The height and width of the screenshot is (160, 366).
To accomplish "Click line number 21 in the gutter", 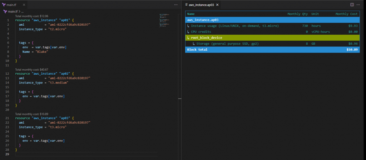I will pos(7,118).
